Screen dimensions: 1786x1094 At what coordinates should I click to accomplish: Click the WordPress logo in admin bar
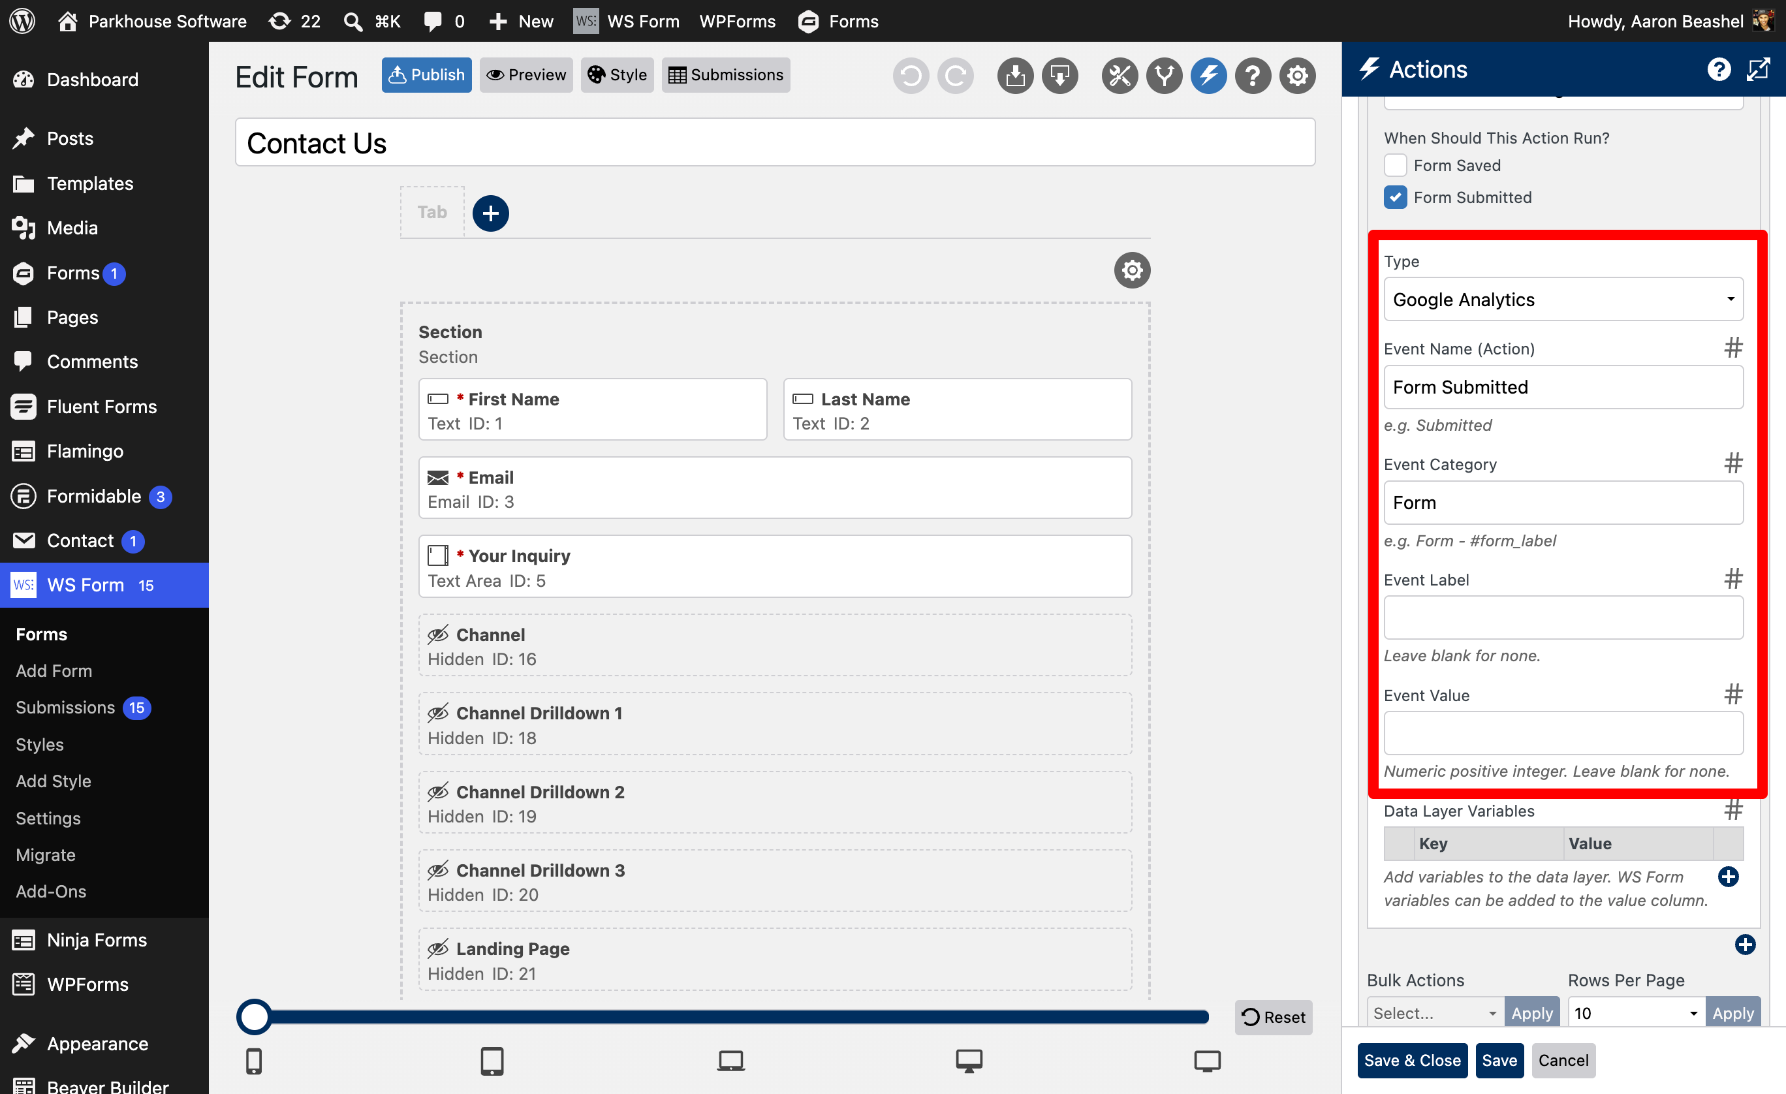click(22, 21)
